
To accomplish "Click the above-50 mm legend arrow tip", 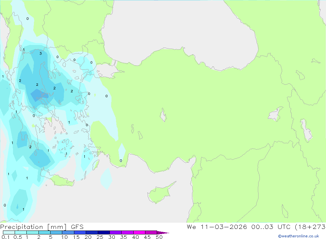I will coord(163,233).
